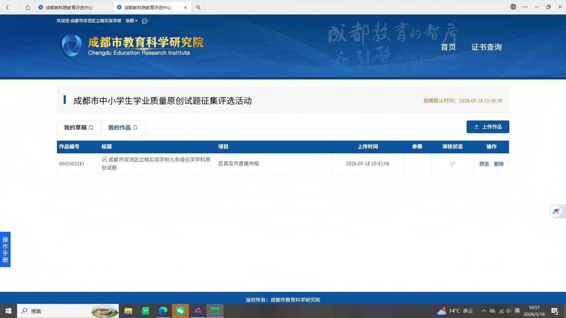The width and height of the screenshot is (566, 318).
Task: Click the chat message icon beside username
Action: pyautogui.click(x=145, y=21)
